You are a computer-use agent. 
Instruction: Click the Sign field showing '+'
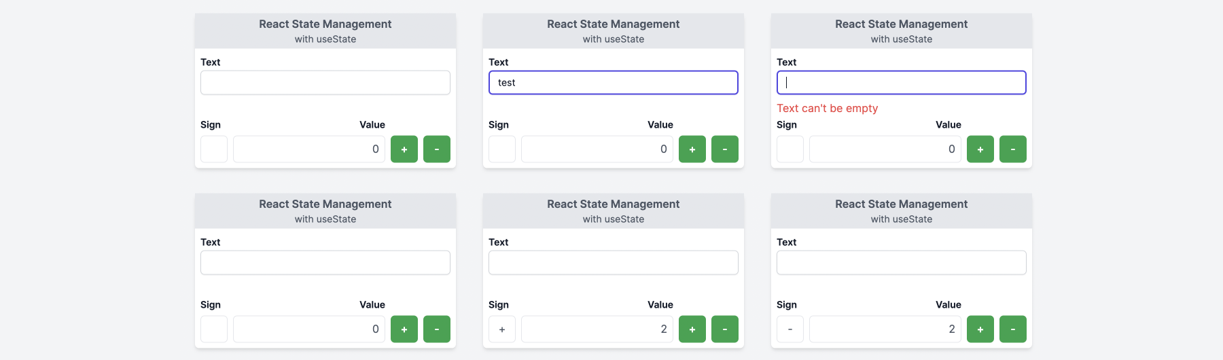click(x=502, y=329)
